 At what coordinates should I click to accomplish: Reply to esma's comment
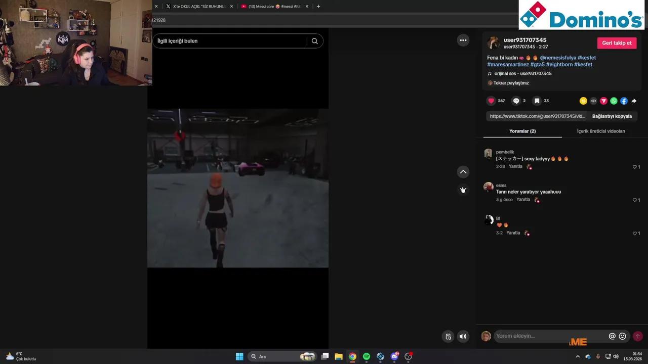(523, 200)
